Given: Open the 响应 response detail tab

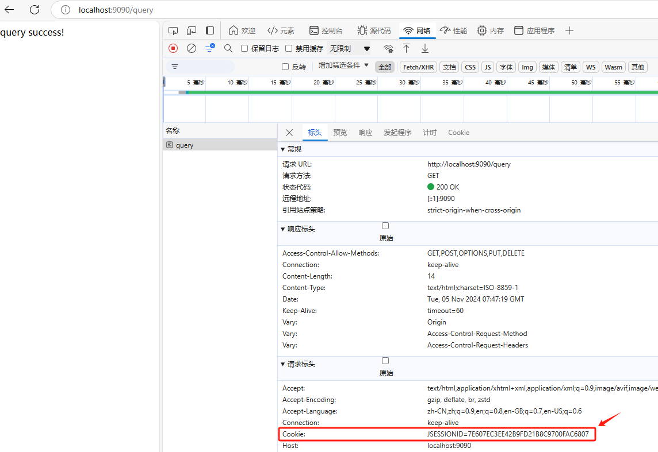Looking at the screenshot, I should [365, 133].
